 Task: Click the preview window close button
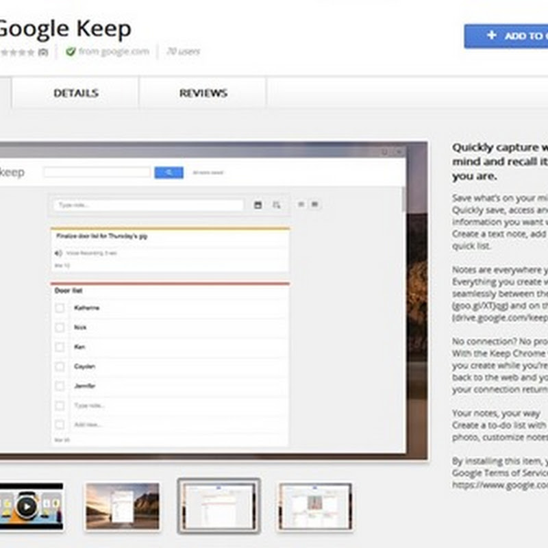coord(399,152)
